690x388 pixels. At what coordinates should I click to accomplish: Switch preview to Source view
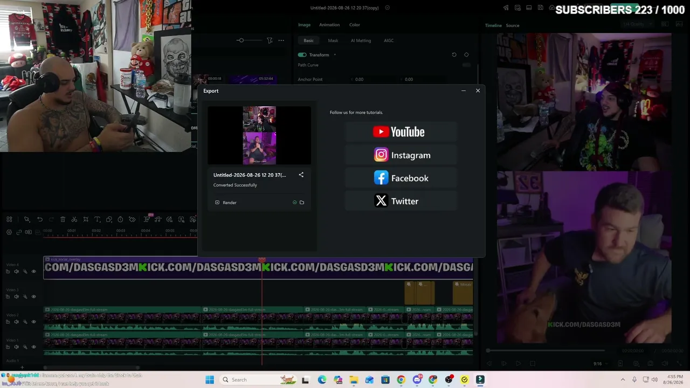[x=513, y=25]
